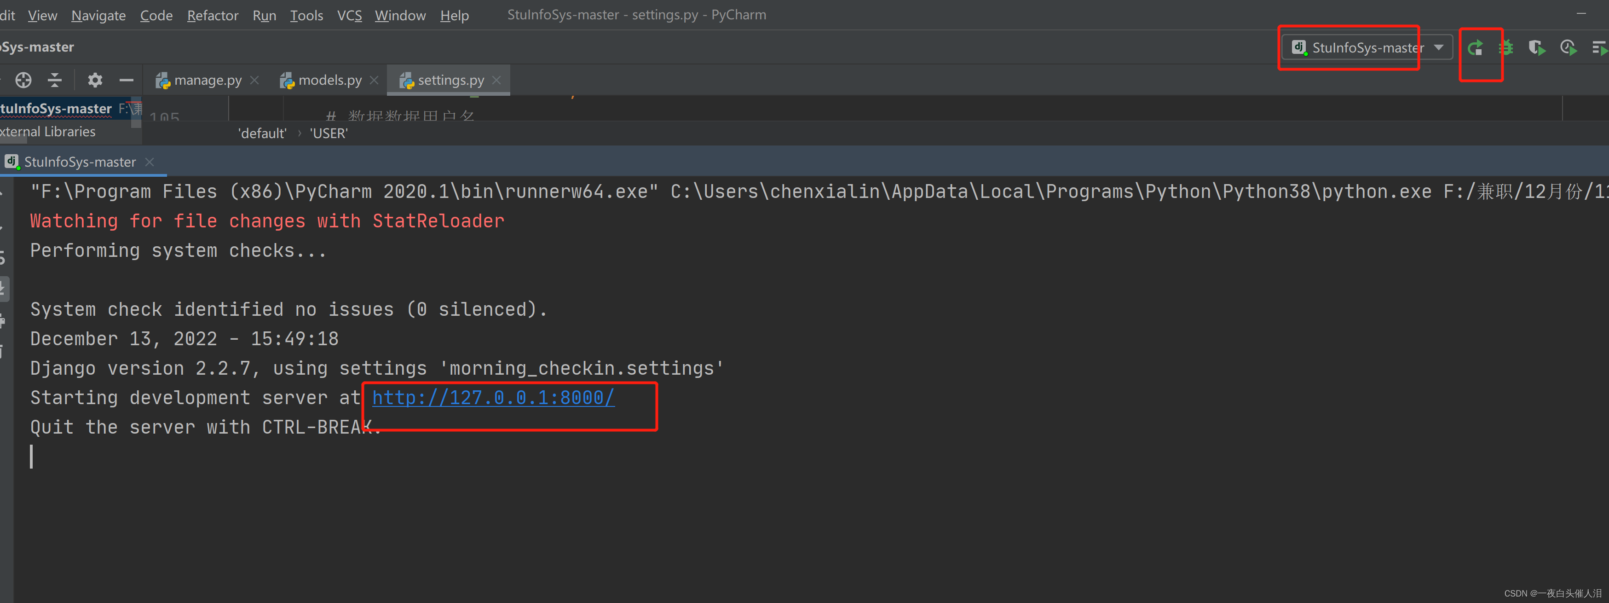Select StuInfoSys-master project root in tree
This screenshot has width=1609, height=603.
[x=56, y=109]
